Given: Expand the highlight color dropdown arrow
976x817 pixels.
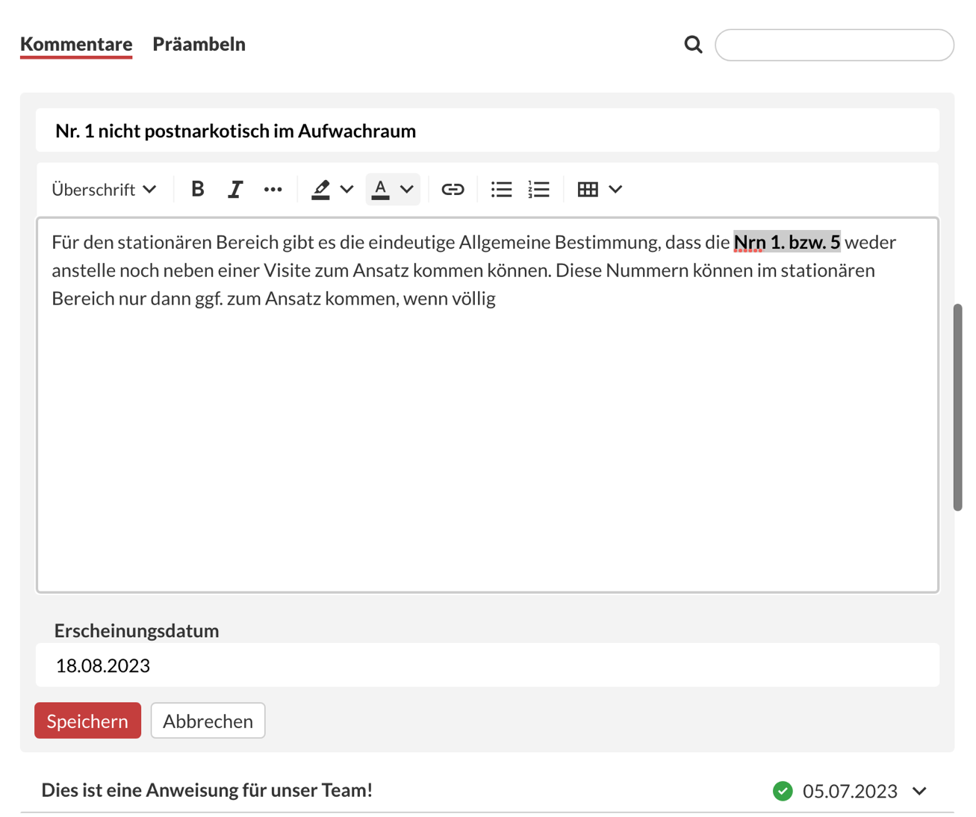Looking at the screenshot, I should tap(347, 189).
